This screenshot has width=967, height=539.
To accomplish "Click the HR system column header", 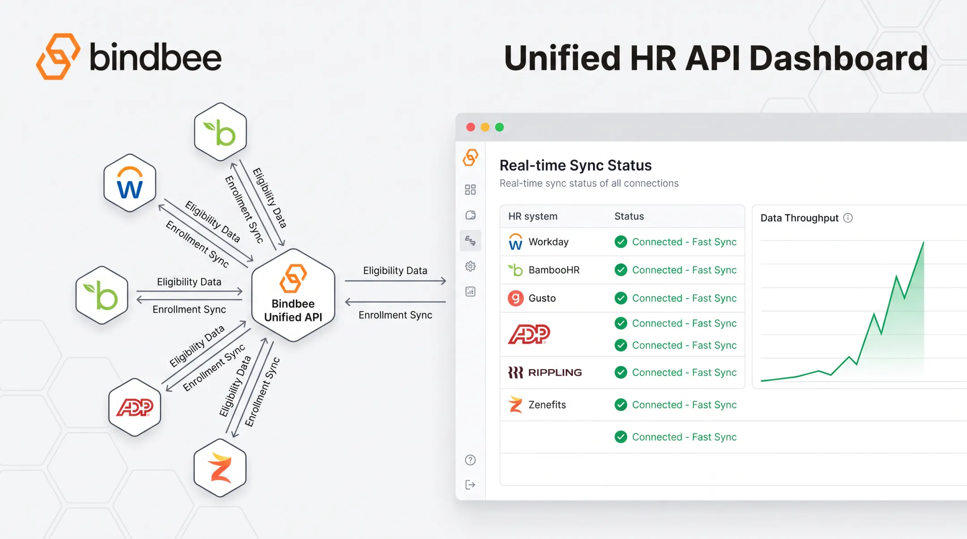I will point(533,216).
